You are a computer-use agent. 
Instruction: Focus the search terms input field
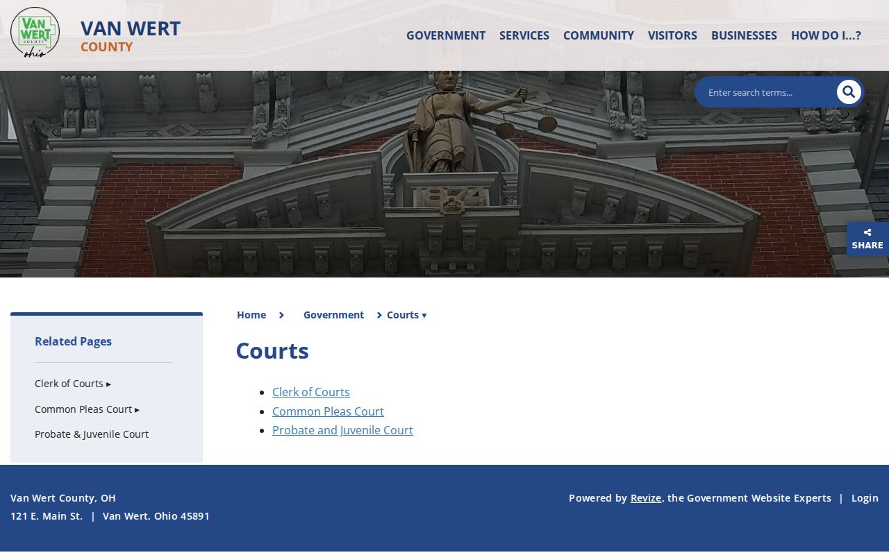pos(767,92)
